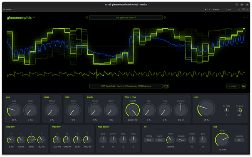252x157 pixels.
Task: Click the mod env release knob
Action: pyautogui.click(x=87, y=140)
